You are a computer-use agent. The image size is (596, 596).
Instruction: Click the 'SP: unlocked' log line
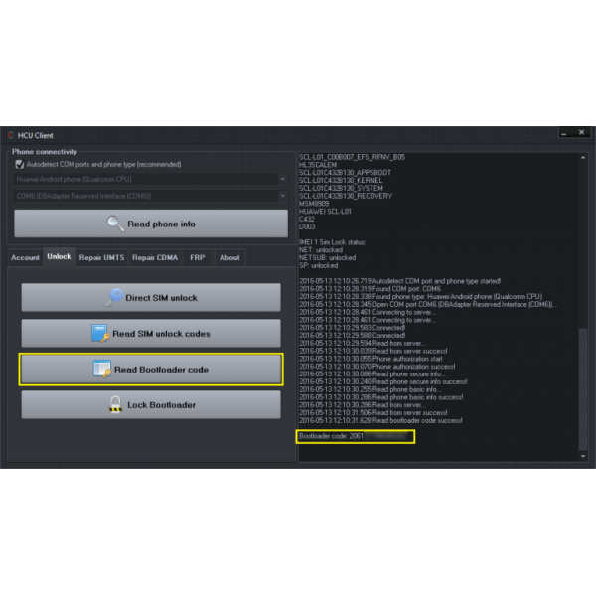pyautogui.click(x=318, y=265)
